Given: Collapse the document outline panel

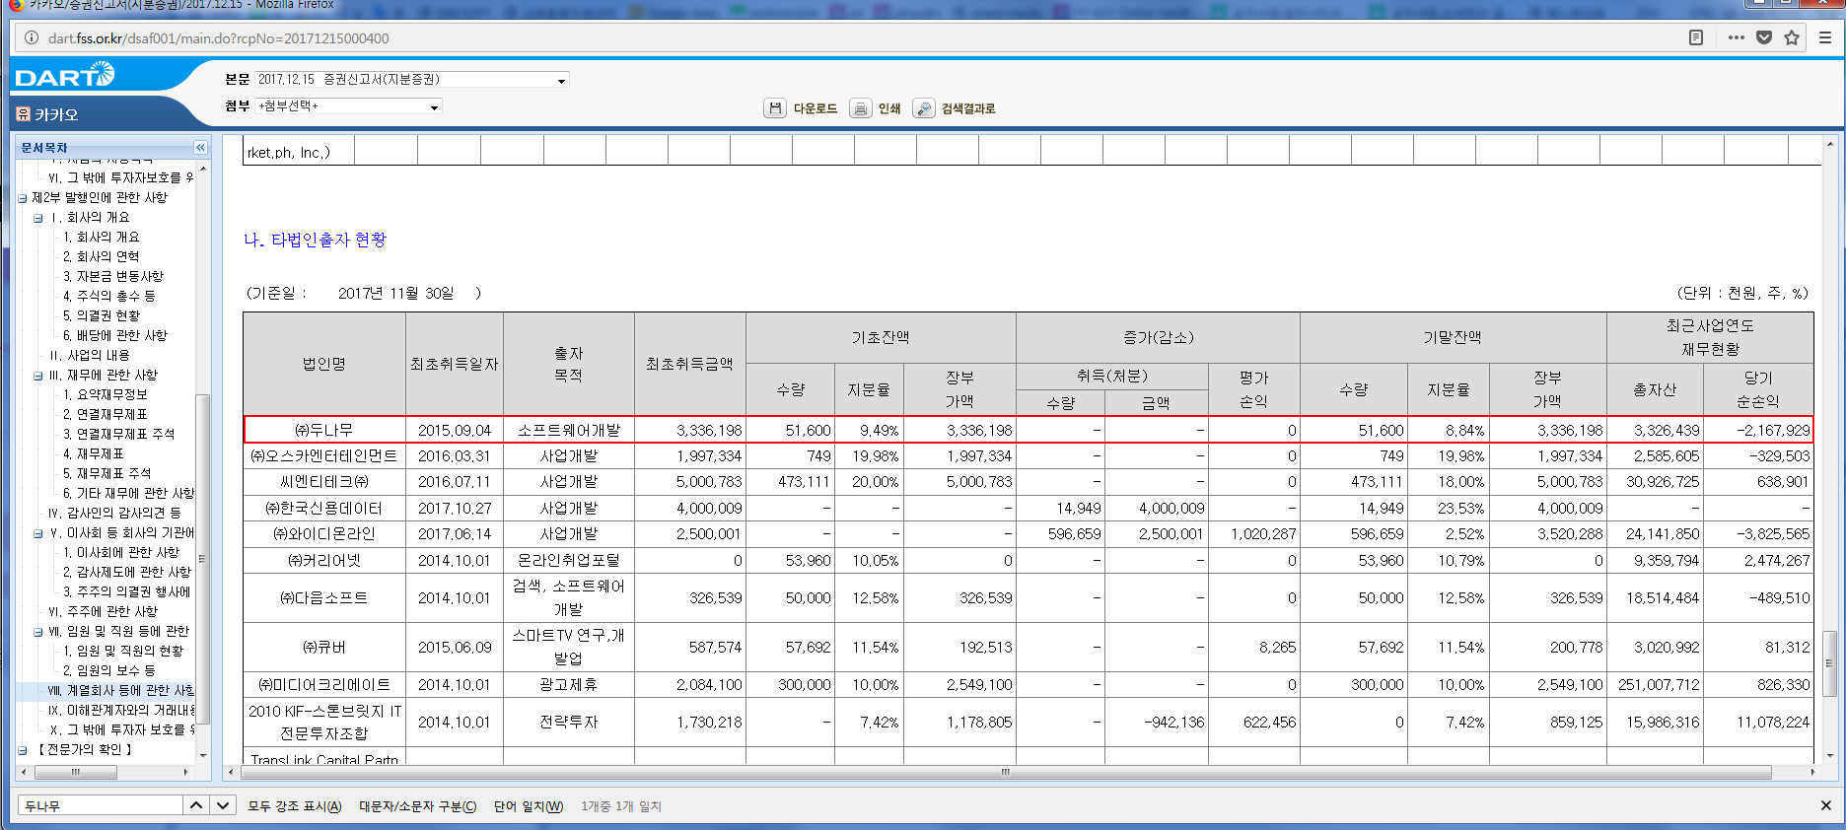Looking at the screenshot, I should tap(200, 148).
